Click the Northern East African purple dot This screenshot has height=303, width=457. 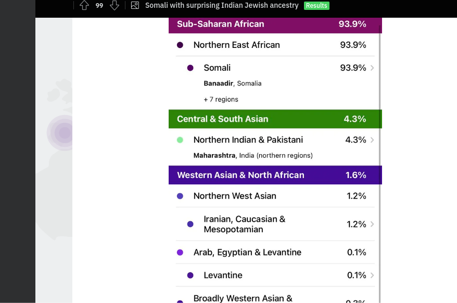click(x=180, y=45)
